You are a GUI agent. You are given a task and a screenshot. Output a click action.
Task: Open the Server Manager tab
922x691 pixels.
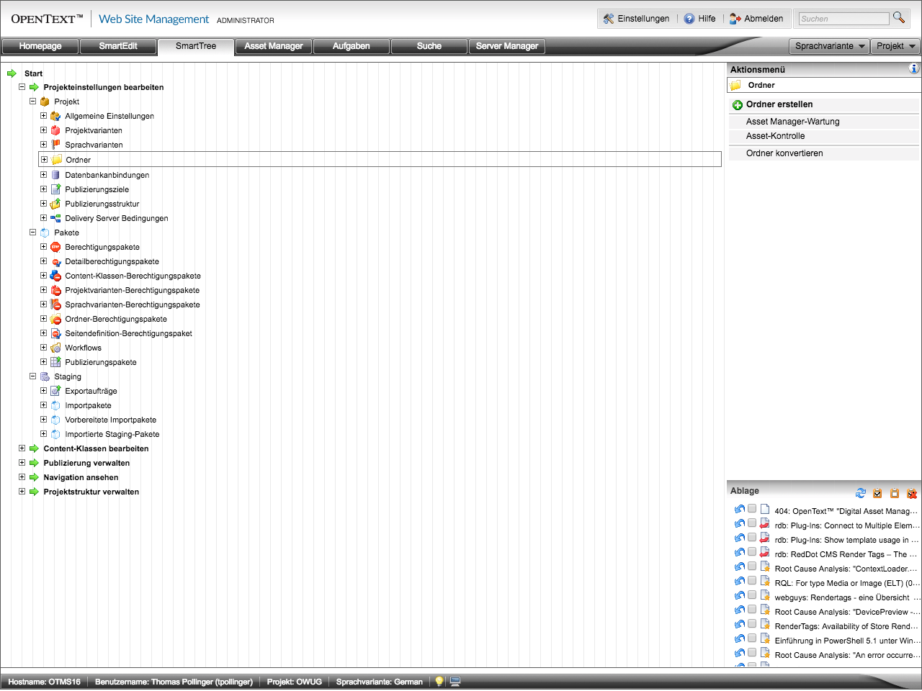pyautogui.click(x=507, y=46)
